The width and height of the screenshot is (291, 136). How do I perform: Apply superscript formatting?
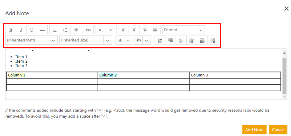(111, 30)
